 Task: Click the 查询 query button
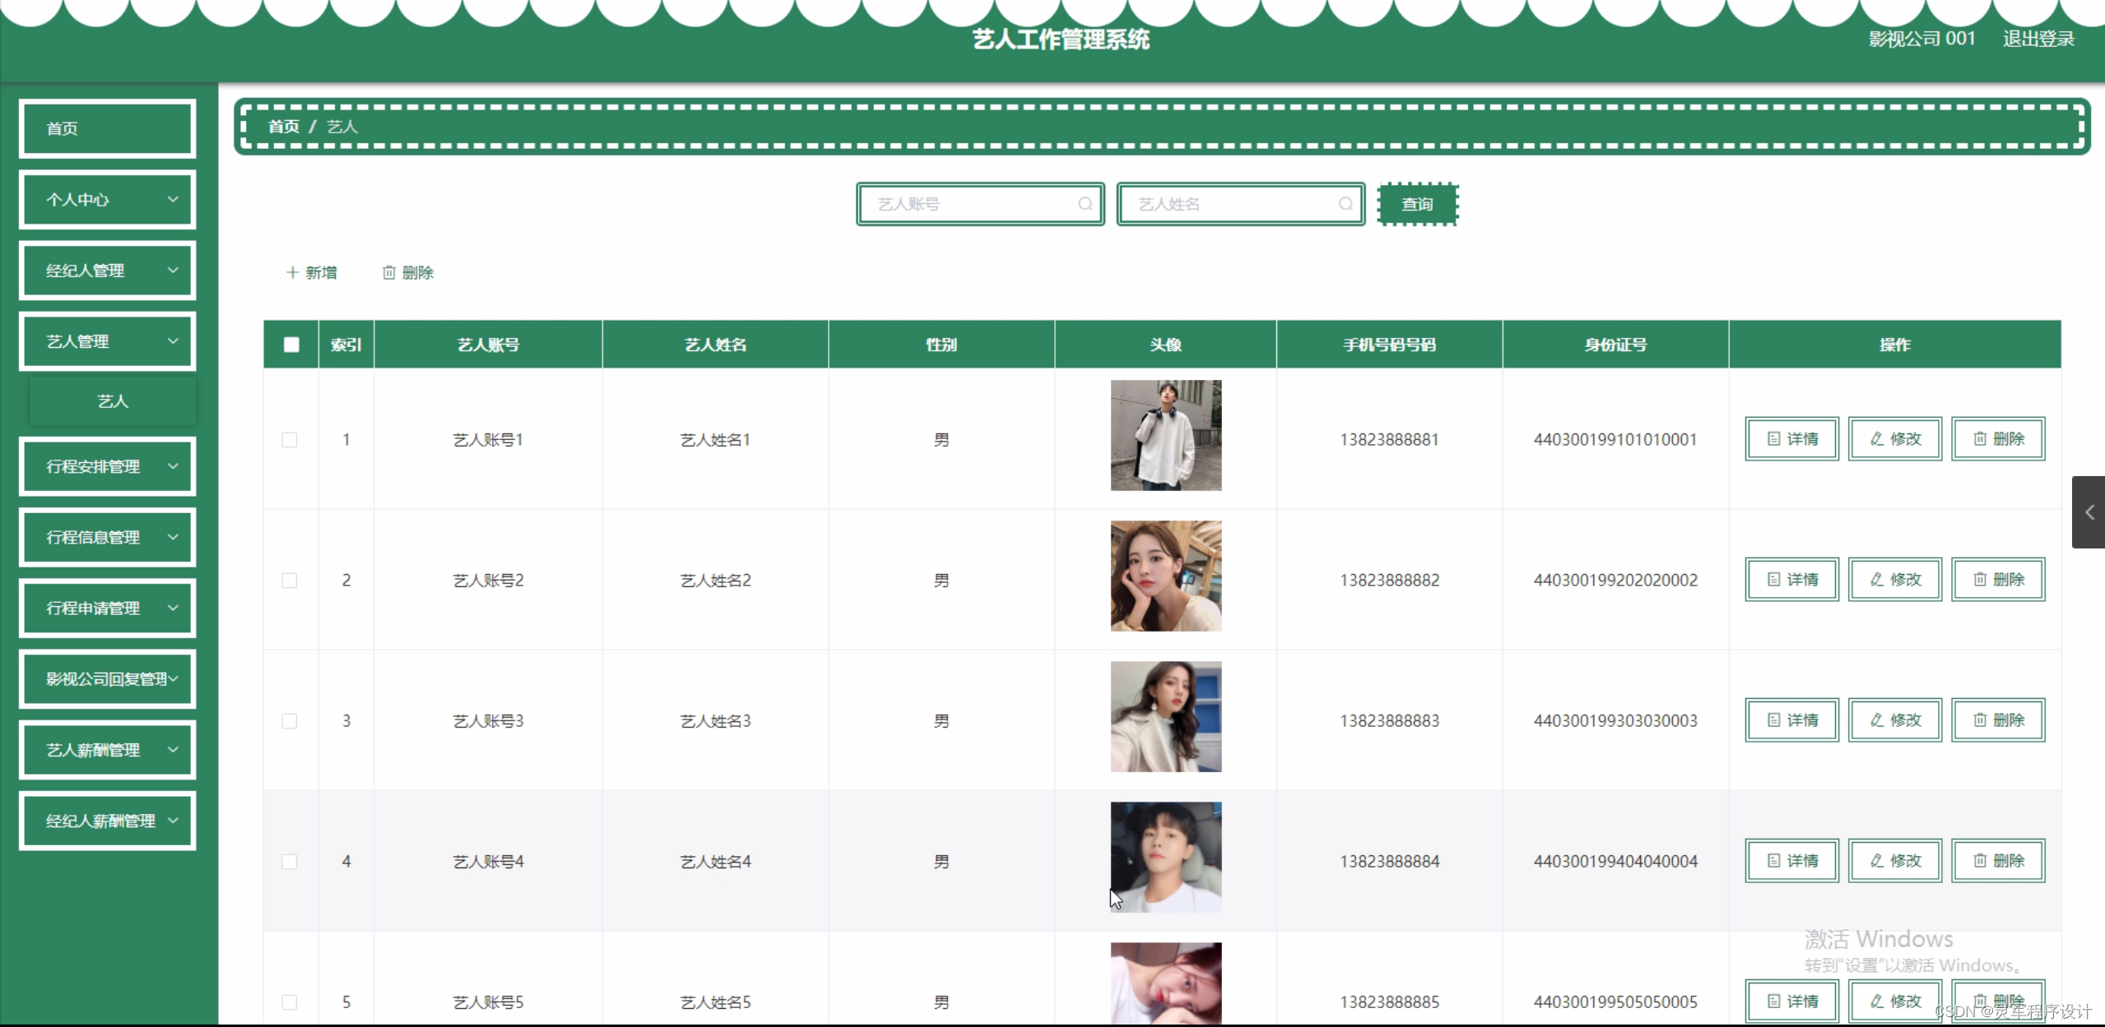click(x=1419, y=204)
